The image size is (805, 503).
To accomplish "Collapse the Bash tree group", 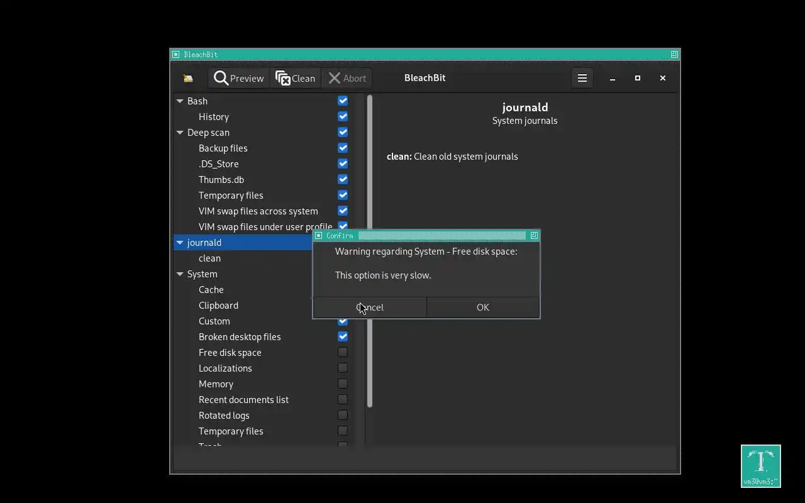I will coord(180,101).
